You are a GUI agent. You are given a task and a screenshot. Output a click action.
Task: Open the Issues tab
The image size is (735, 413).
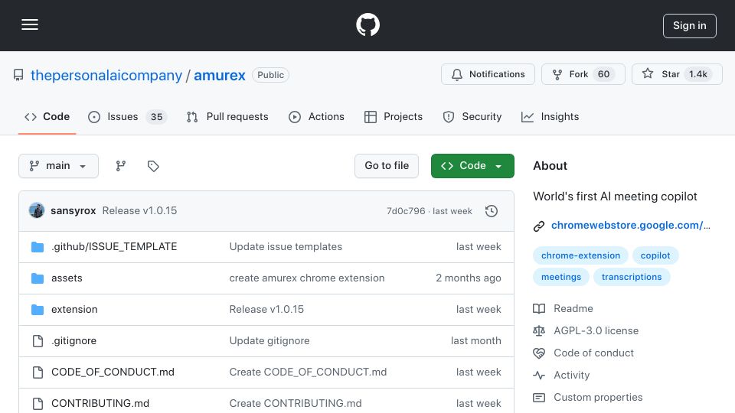(x=127, y=116)
